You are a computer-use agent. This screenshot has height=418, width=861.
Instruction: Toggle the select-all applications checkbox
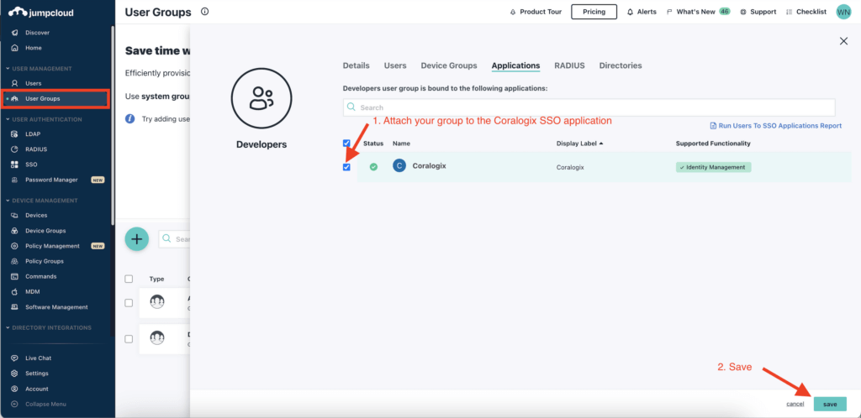click(x=346, y=143)
